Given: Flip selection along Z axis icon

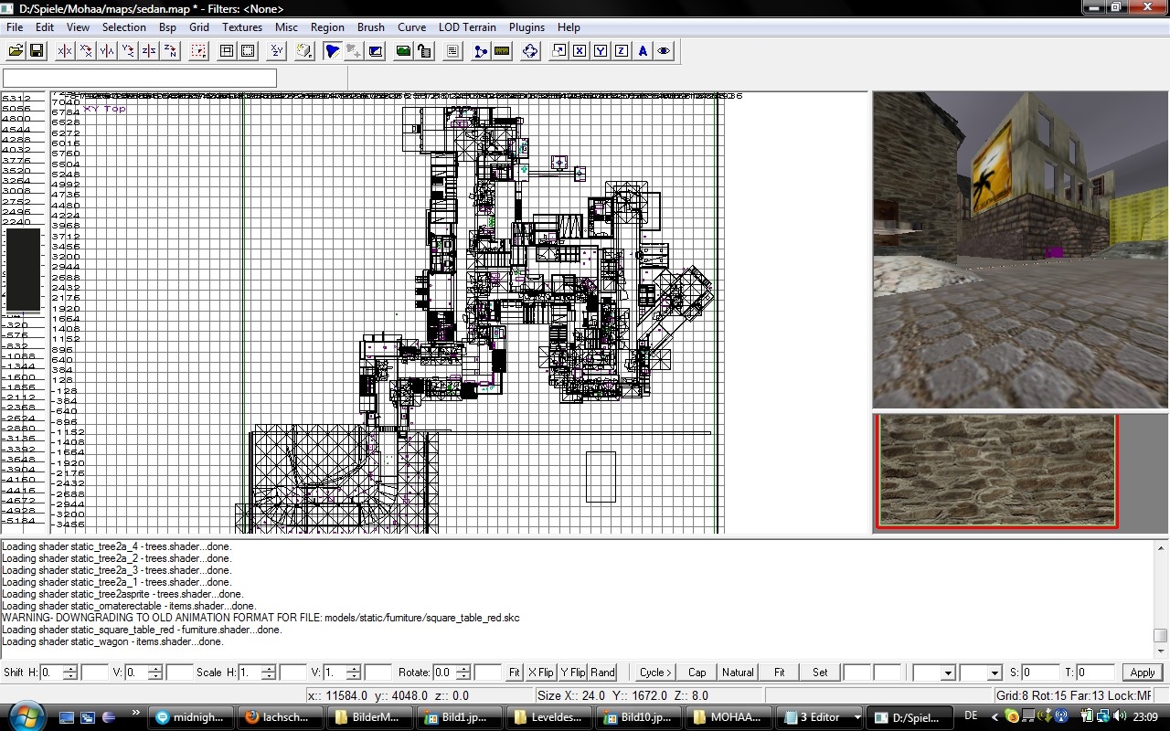Looking at the screenshot, I should point(149,51).
